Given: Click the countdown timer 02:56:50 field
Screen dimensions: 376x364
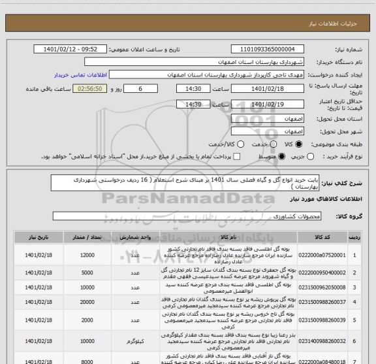Looking at the screenshot, I should tap(90, 89).
